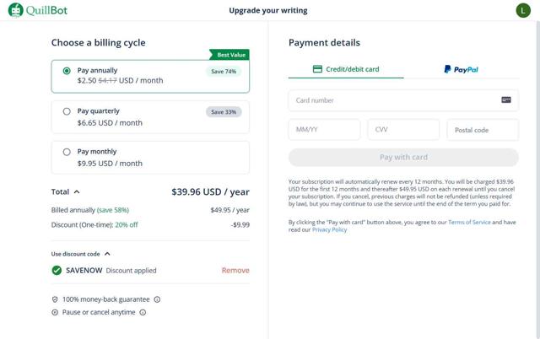
Task: Click the money-back guarantee shield icon
Action: point(55,299)
